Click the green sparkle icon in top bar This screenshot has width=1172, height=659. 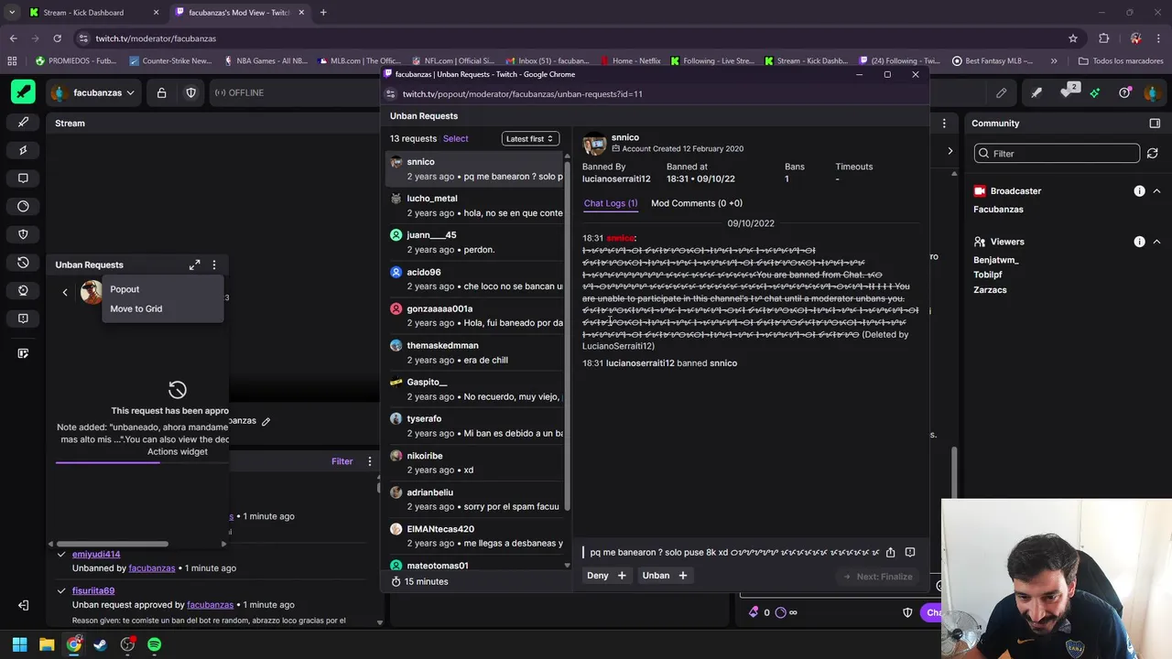(1094, 92)
